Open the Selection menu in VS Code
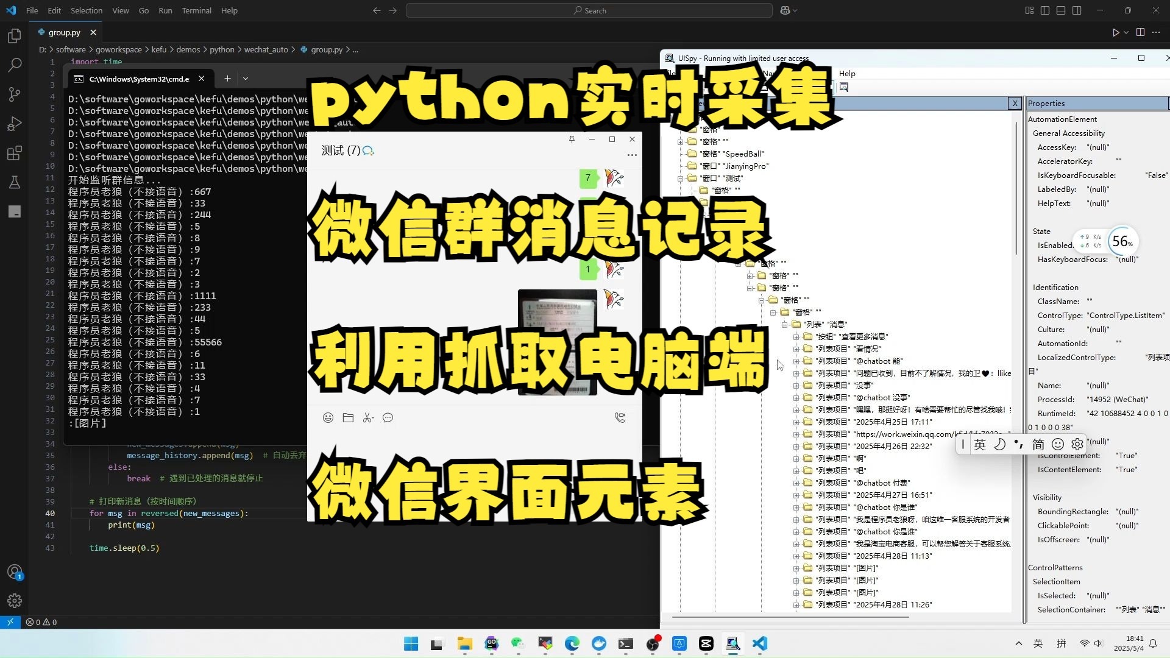The height and width of the screenshot is (658, 1170). click(87, 10)
